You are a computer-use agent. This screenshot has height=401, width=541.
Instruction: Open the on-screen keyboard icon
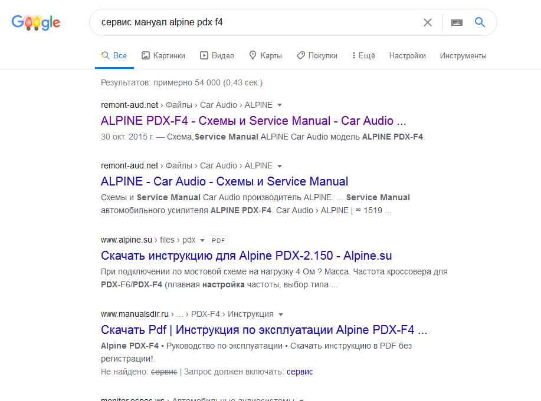click(x=457, y=22)
